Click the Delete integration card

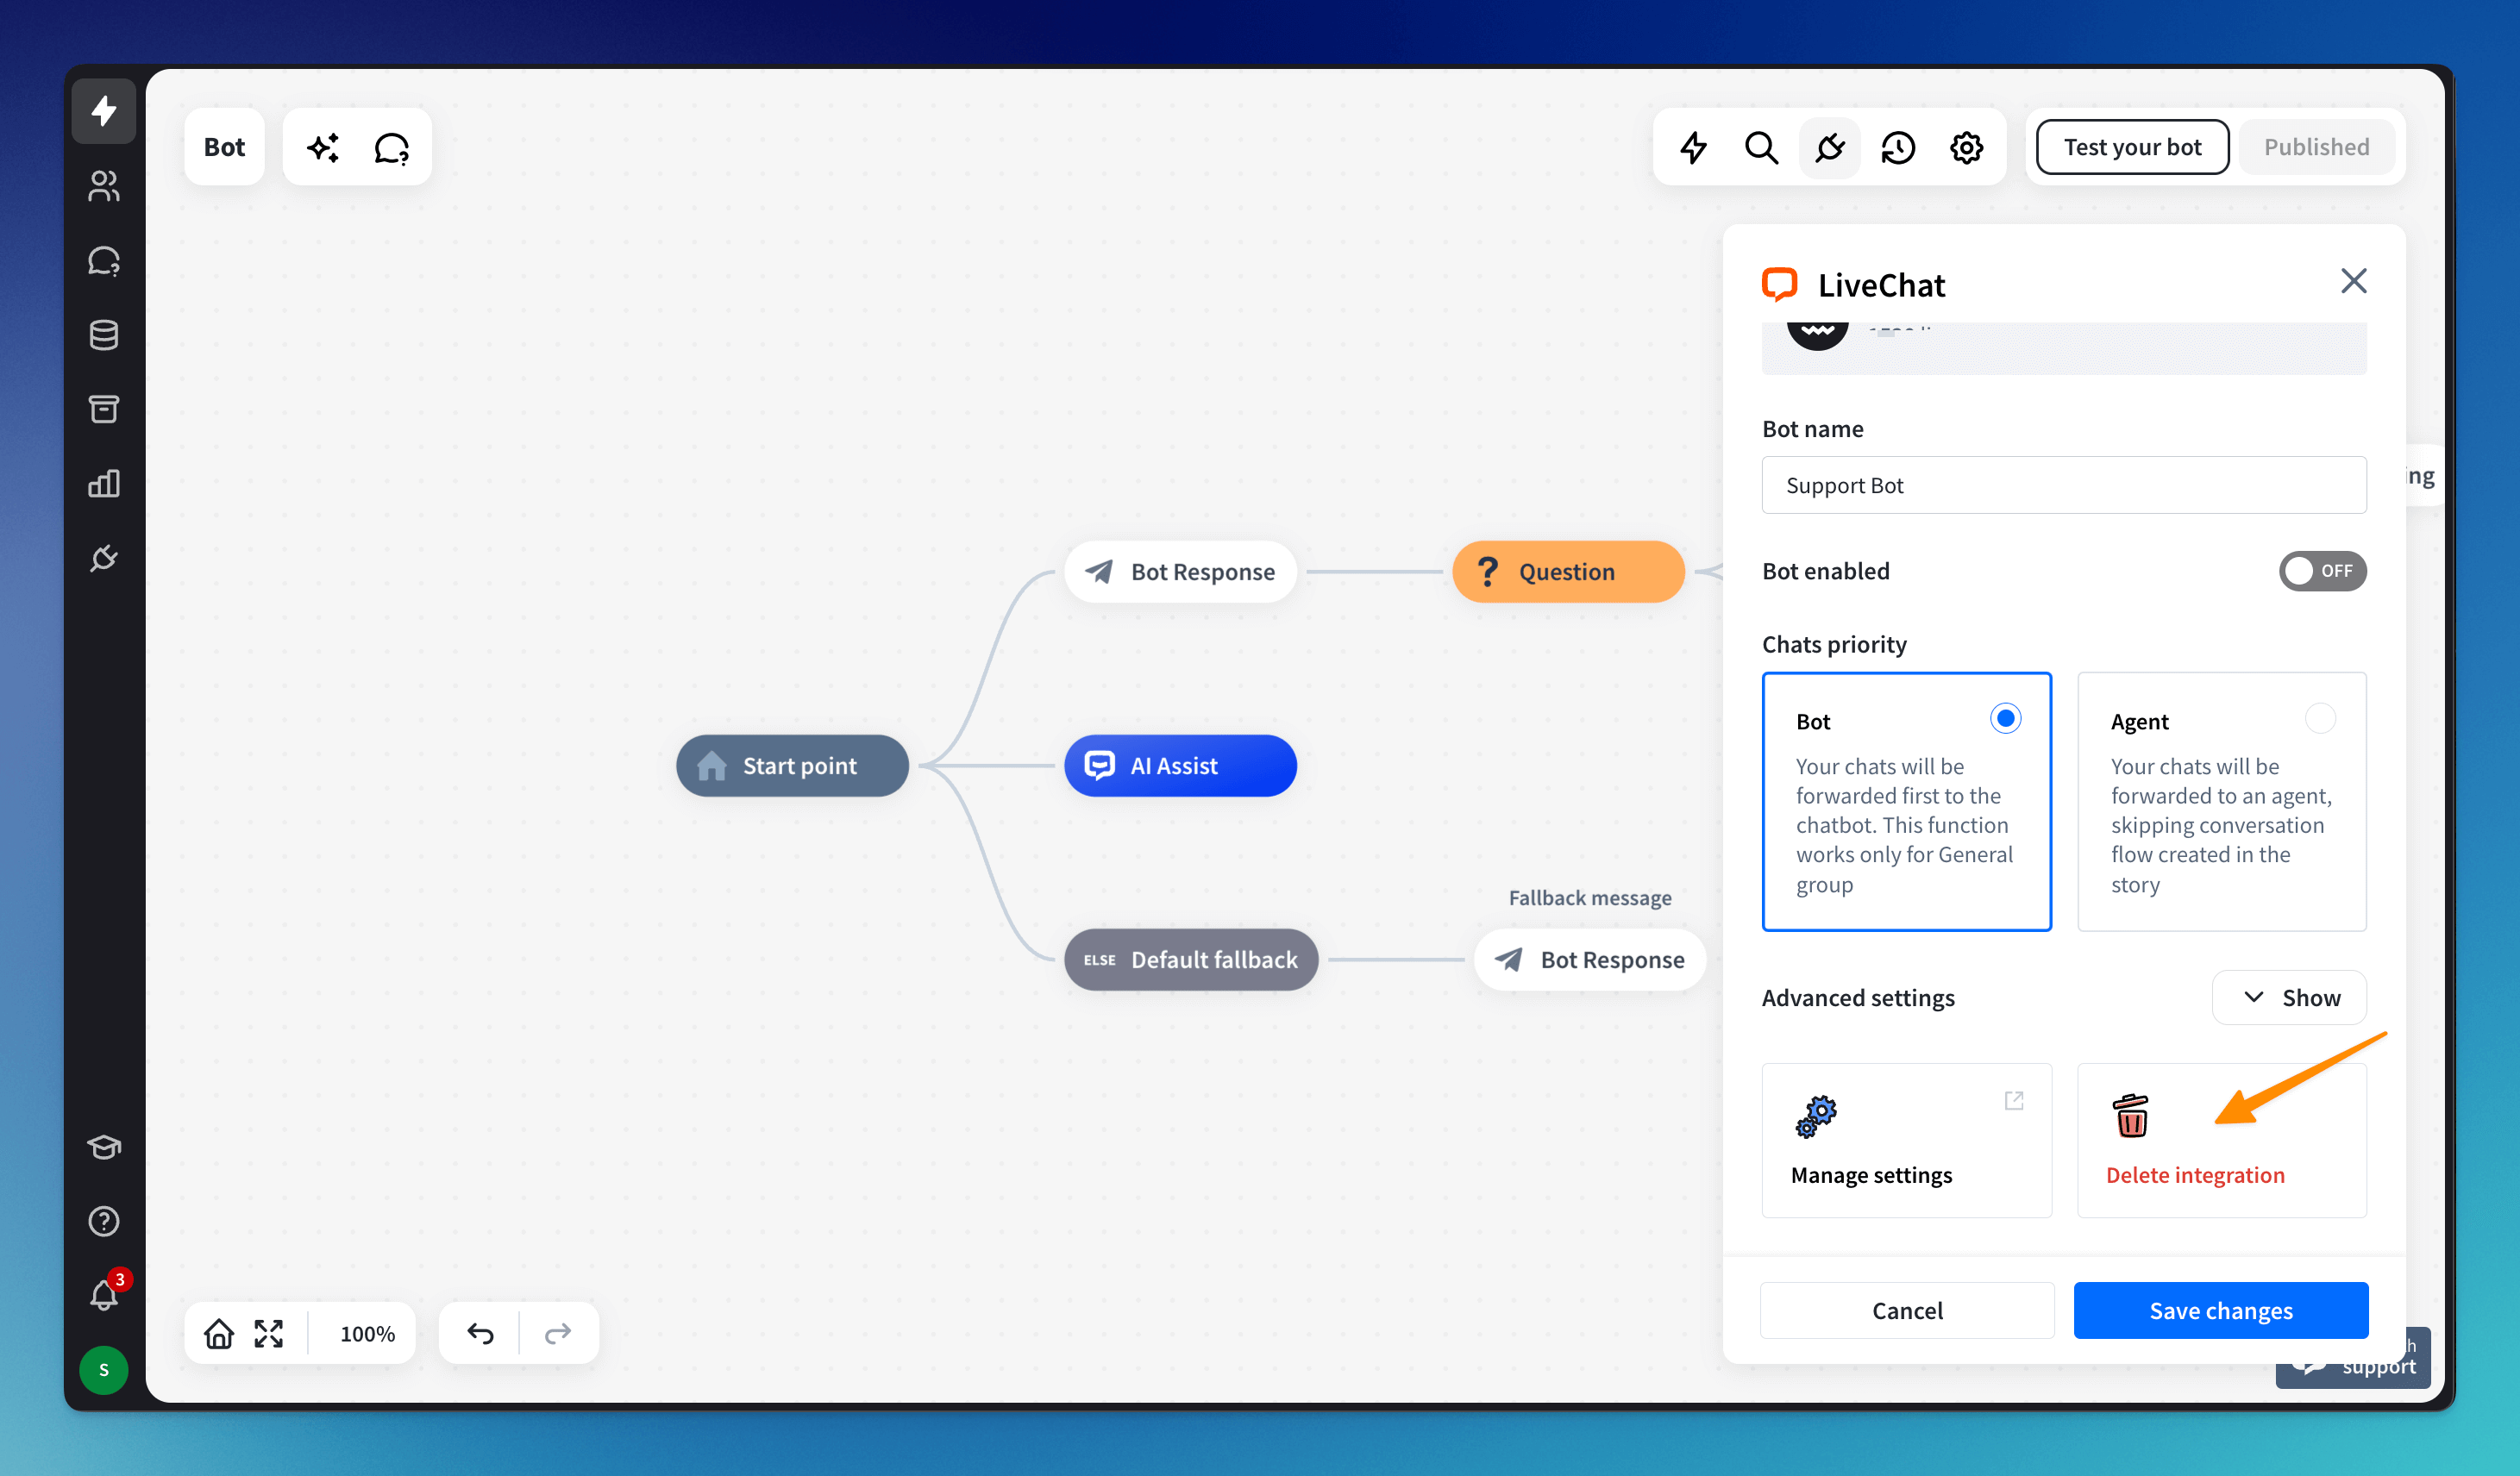pos(2221,1140)
